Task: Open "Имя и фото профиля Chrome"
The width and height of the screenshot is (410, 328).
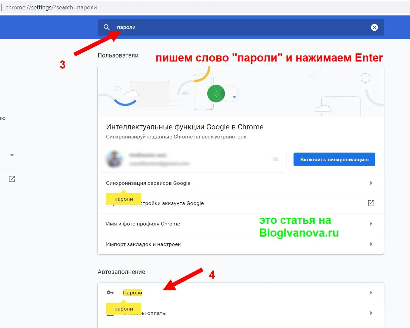Action: tap(241, 224)
